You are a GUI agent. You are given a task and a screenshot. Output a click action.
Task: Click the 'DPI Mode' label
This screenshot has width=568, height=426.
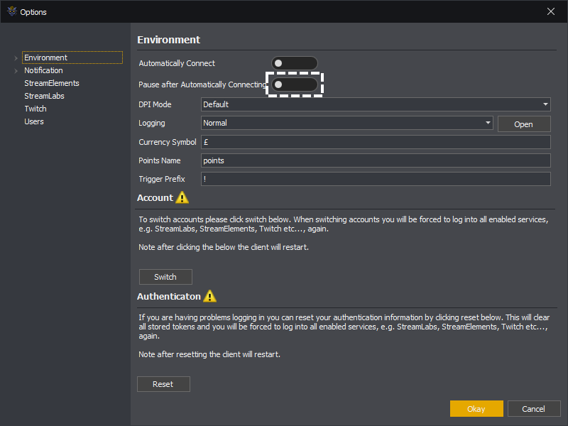pyautogui.click(x=155, y=104)
